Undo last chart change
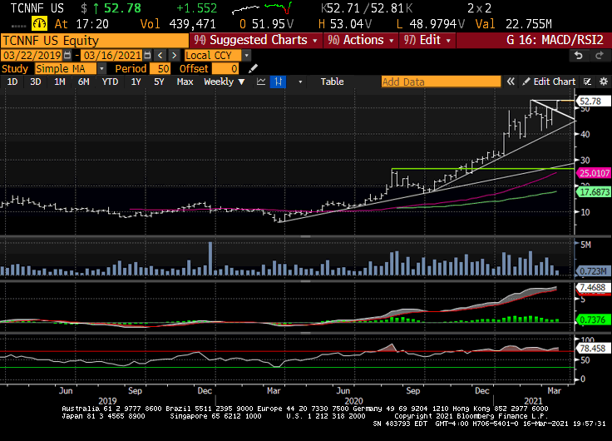Screen dimensions: 612x441 pyautogui.click(x=579, y=56)
